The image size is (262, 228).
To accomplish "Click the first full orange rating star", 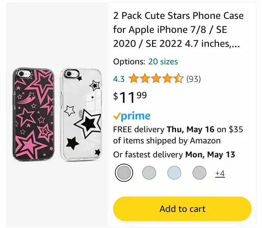I will pyautogui.click(x=133, y=78).
